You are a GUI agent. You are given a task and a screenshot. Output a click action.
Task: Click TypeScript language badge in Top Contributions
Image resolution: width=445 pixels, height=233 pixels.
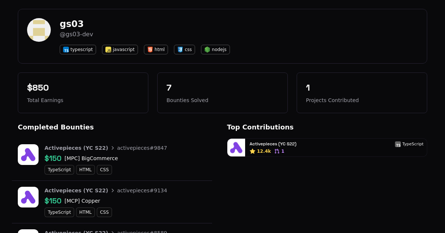coord(409,144)
